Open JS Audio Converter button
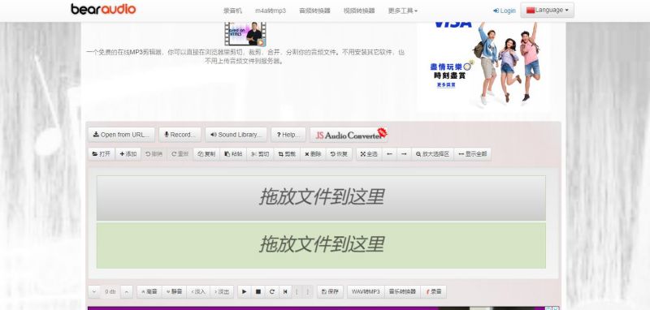Screen dimensions: 650x310 pyautogui.click(x=349, y=135)
